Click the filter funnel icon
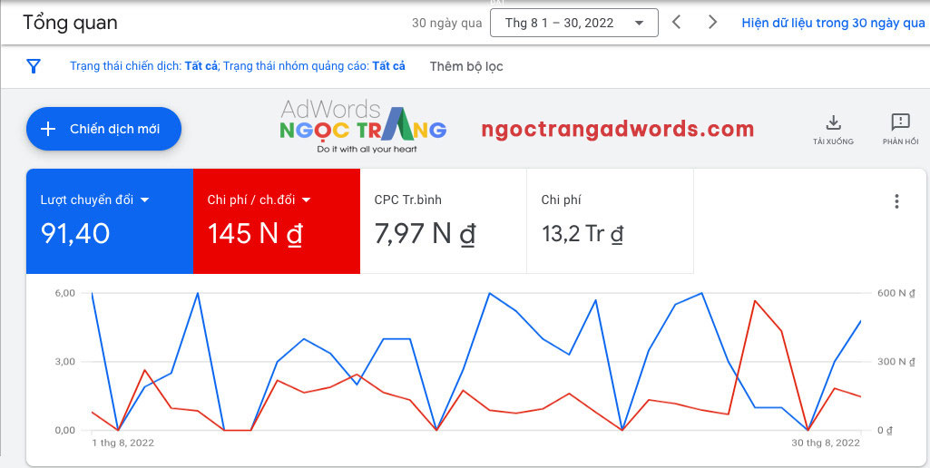Viewport: 930px width, 468px height. pyautogui.click(x=34, y=66)
